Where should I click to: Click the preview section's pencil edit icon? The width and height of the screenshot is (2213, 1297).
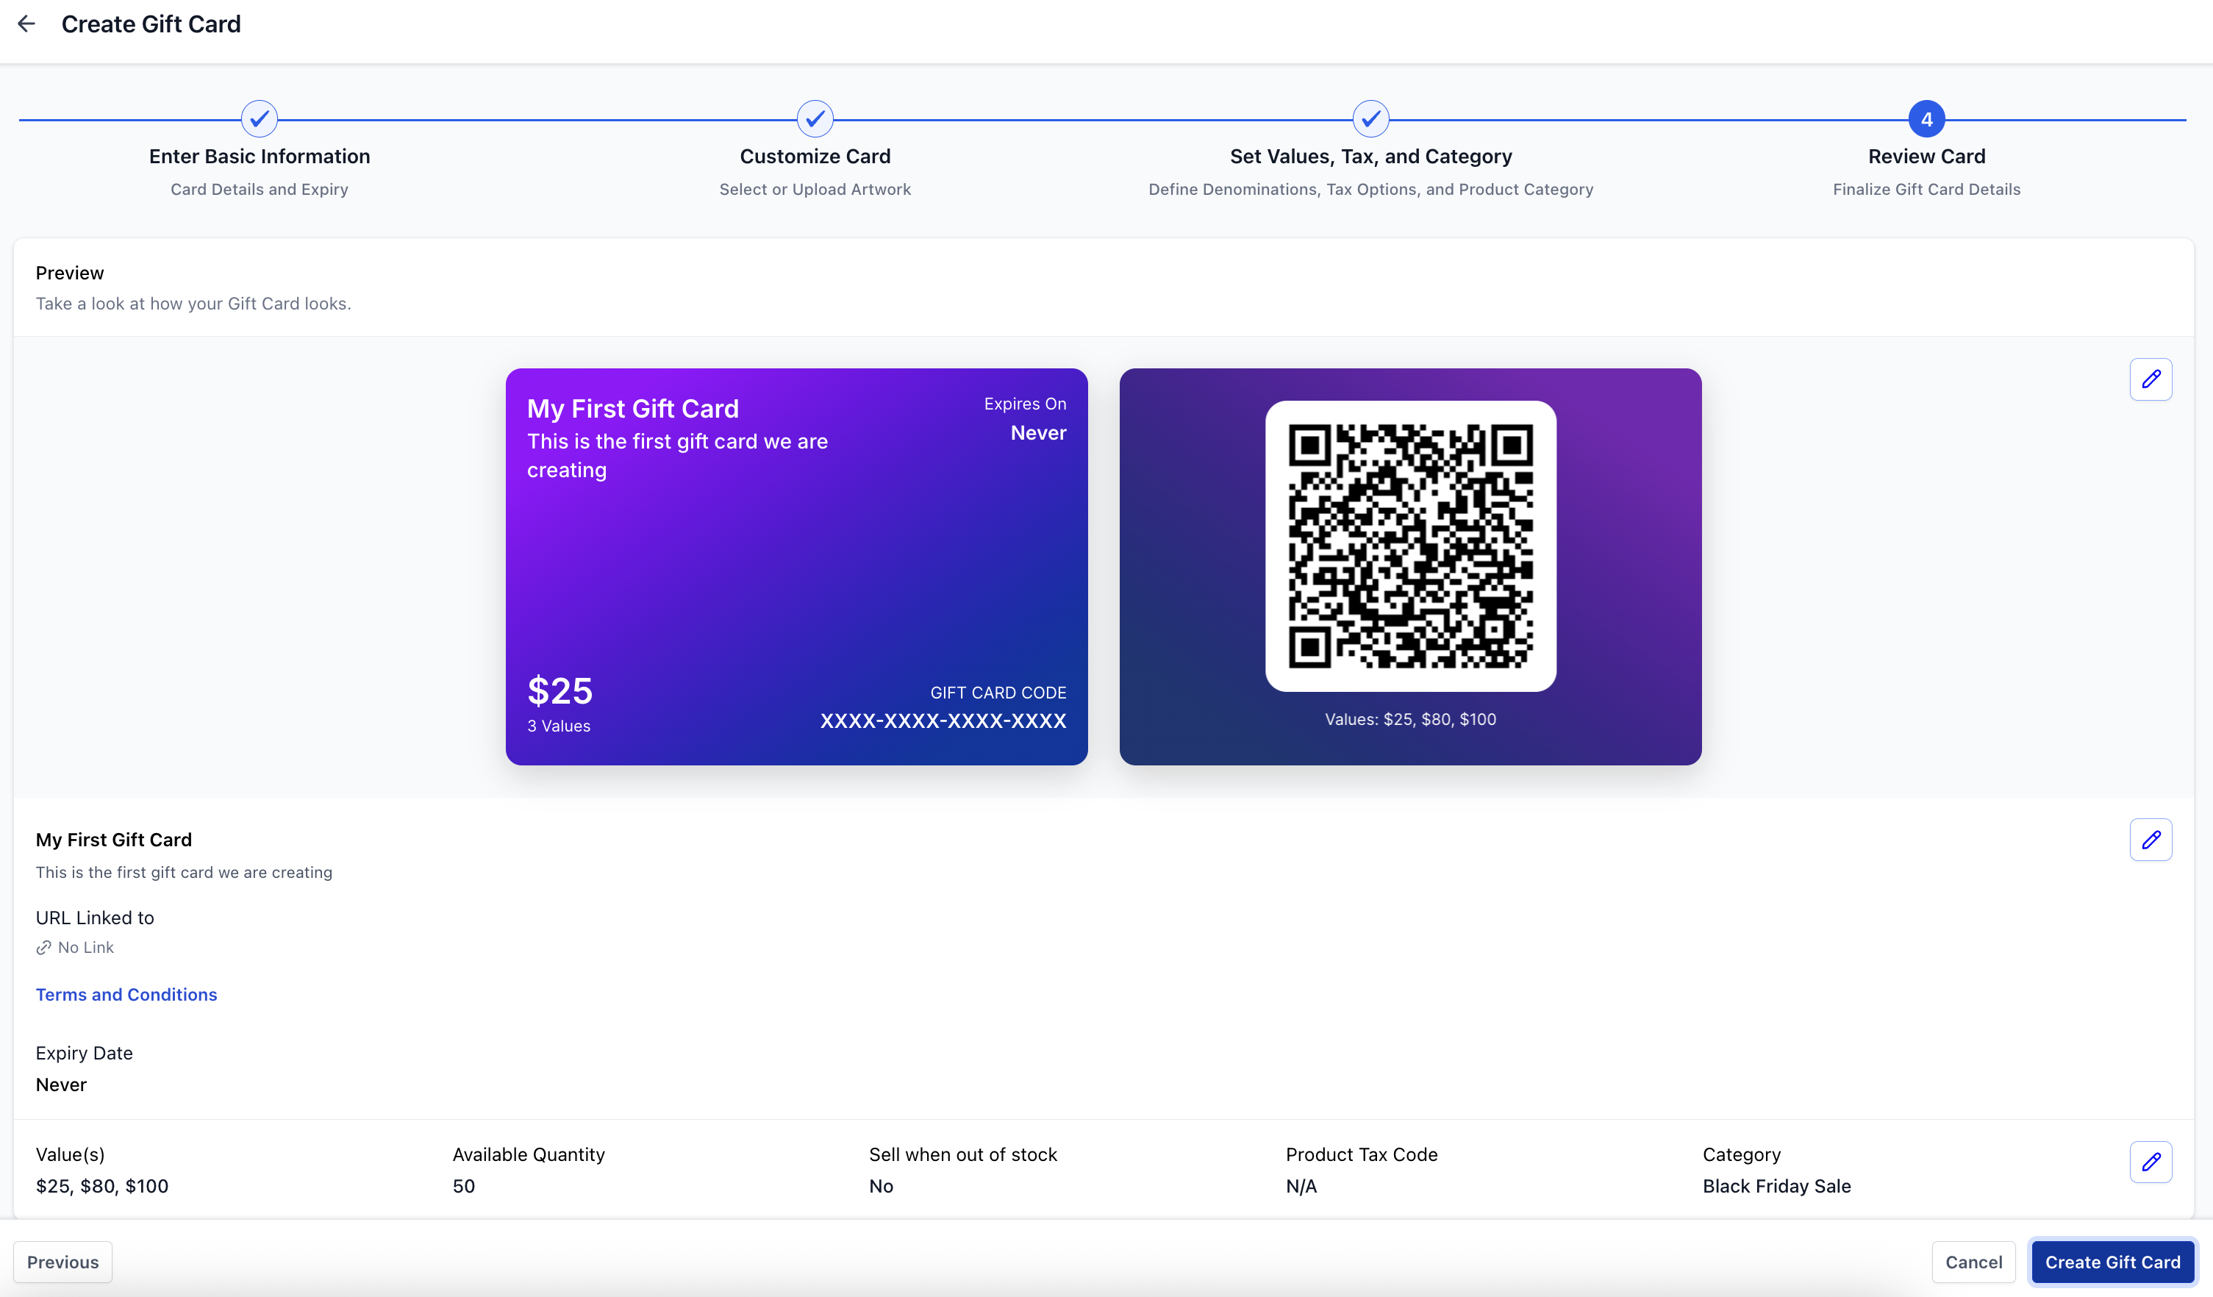point(2150,379)
